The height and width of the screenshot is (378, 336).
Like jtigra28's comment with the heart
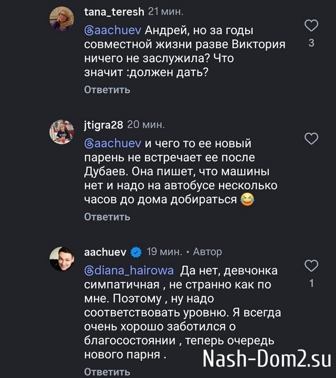(311, 138)
